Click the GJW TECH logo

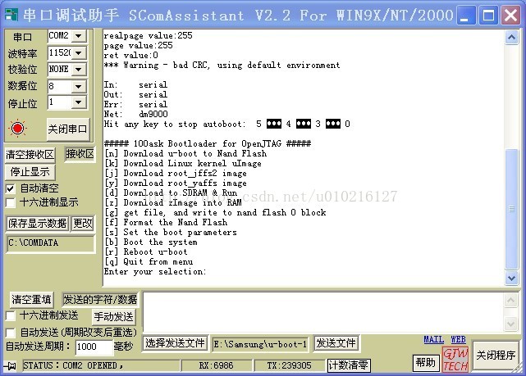455,360
